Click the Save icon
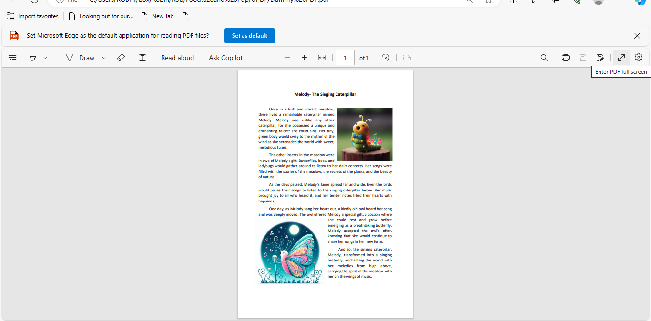651x321 pixels. 583,58
